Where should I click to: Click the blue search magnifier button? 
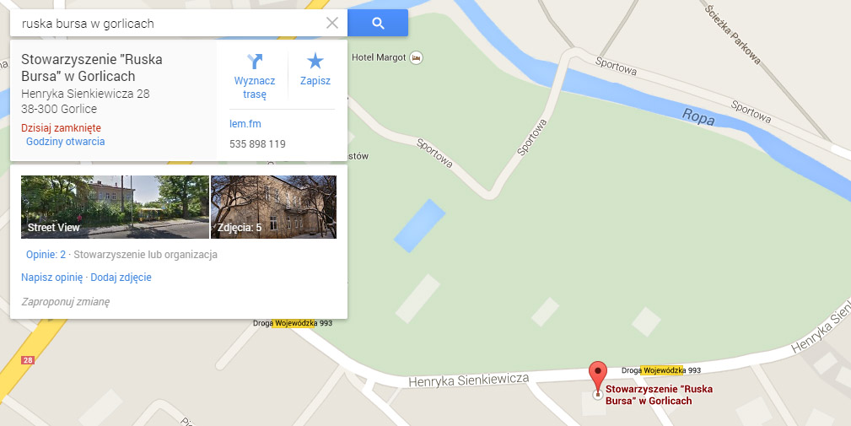click(x=378, y=23)
